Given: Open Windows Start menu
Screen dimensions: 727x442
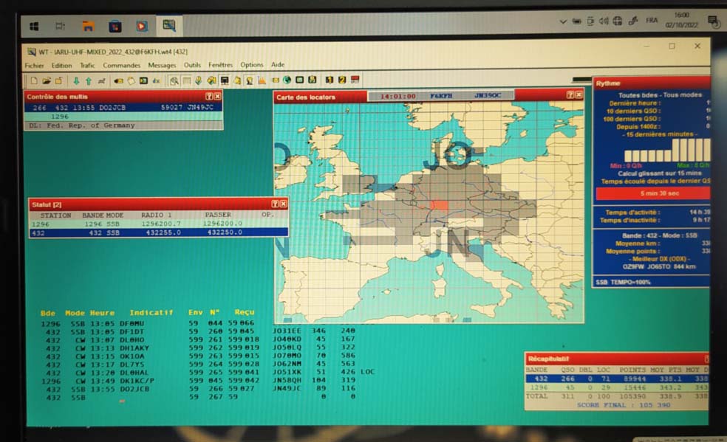Looking at the screenshot, I should coord(34,26).
